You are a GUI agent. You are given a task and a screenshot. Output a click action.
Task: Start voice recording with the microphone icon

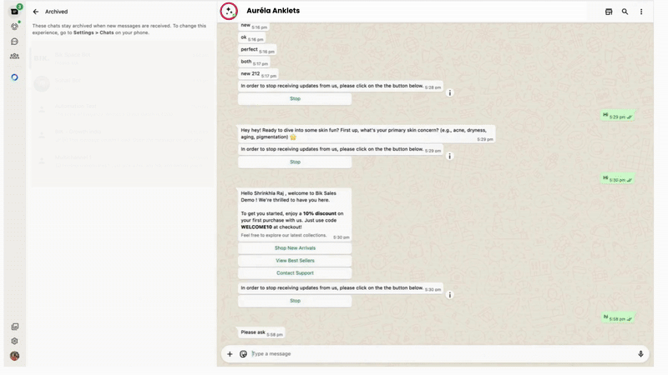(640, 353)
